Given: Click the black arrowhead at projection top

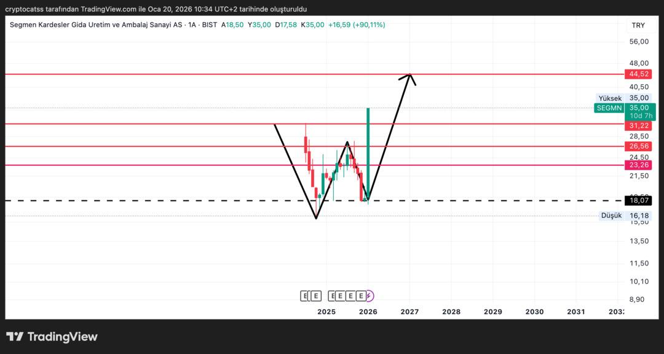Looking at the screenshot, I should (409, 76).
